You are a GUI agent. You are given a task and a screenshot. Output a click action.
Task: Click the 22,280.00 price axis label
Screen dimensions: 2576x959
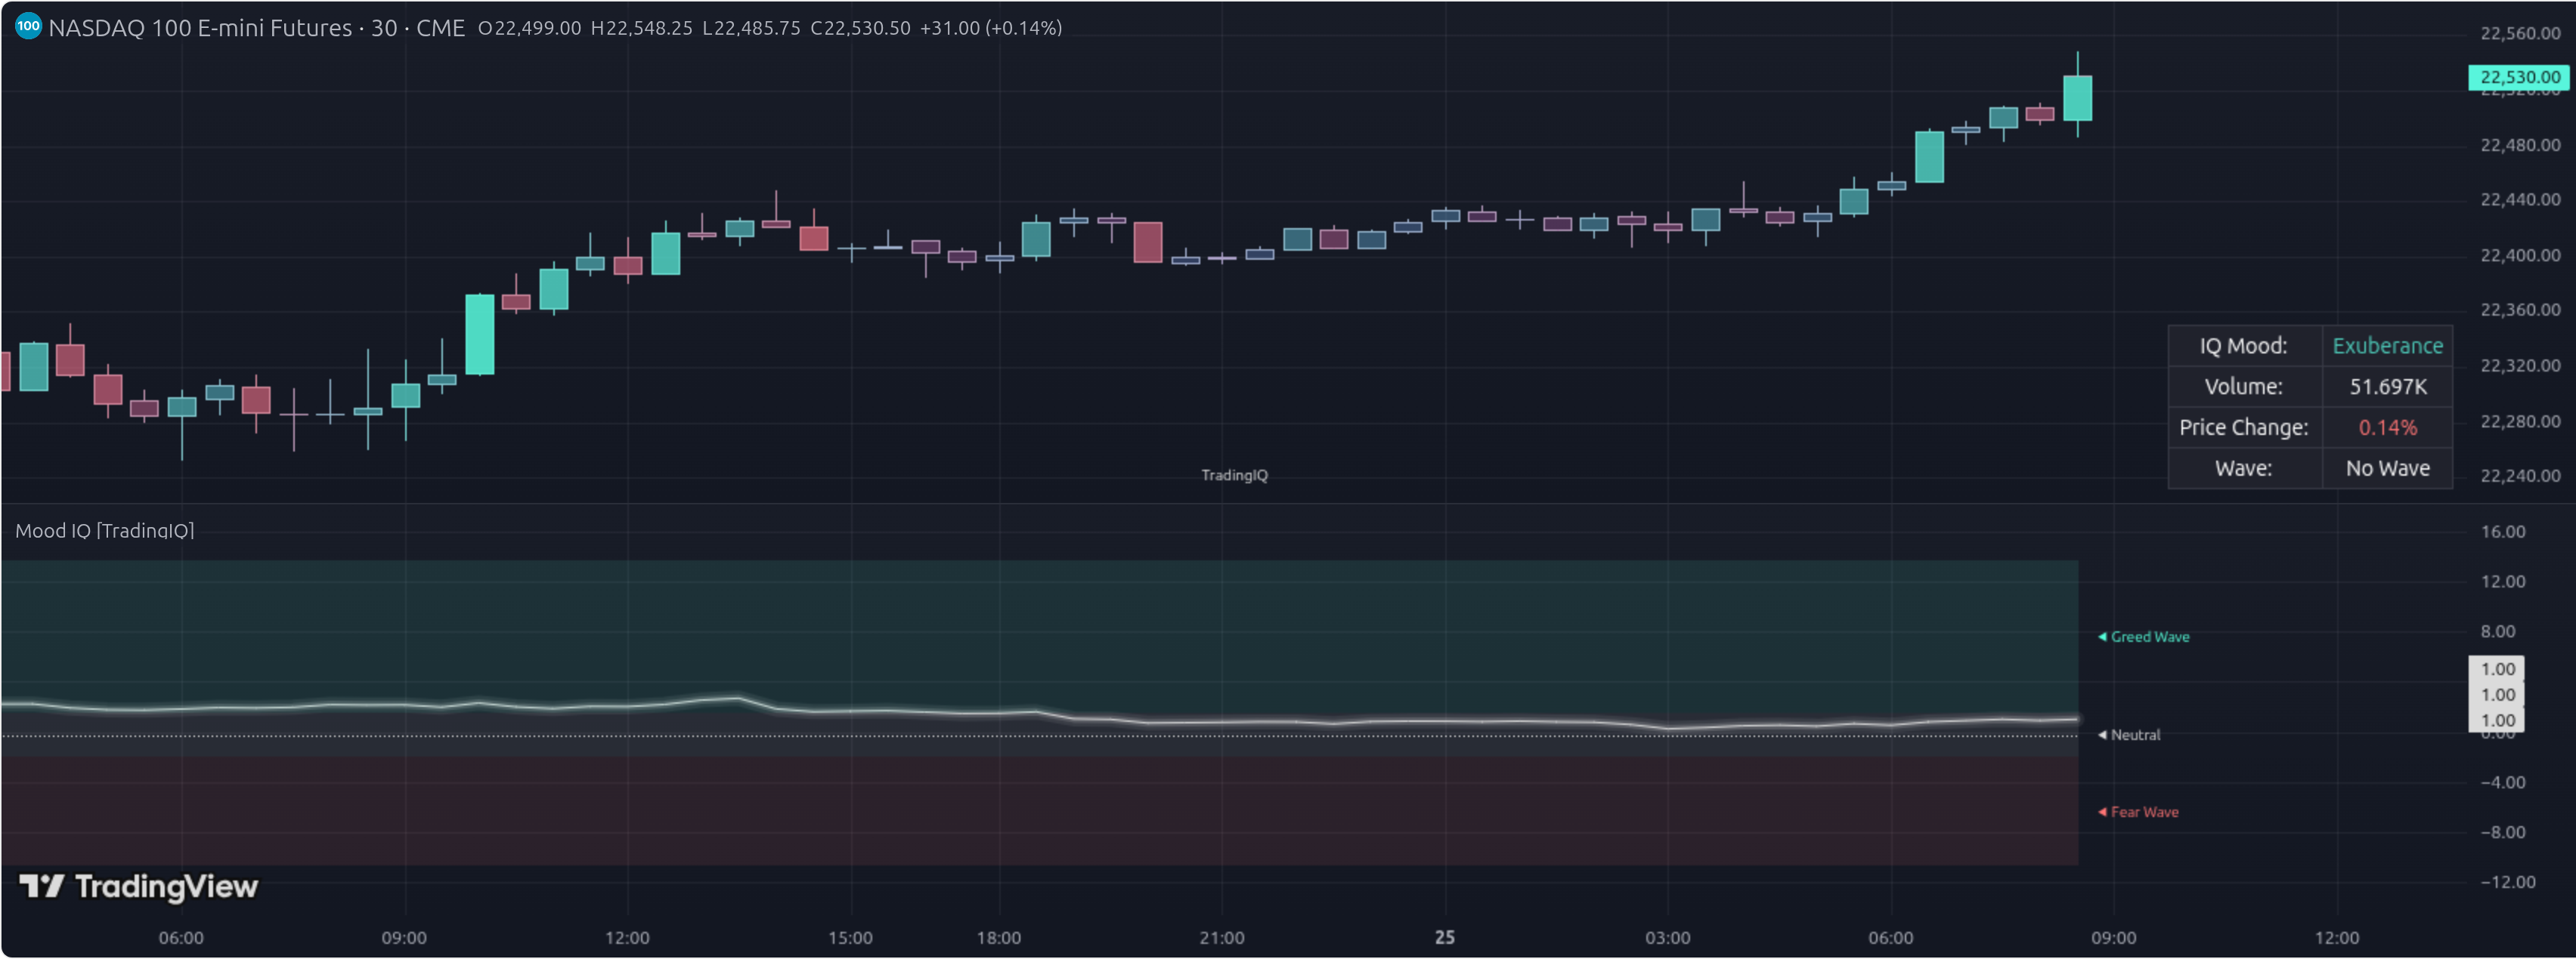click(2520, 421)
